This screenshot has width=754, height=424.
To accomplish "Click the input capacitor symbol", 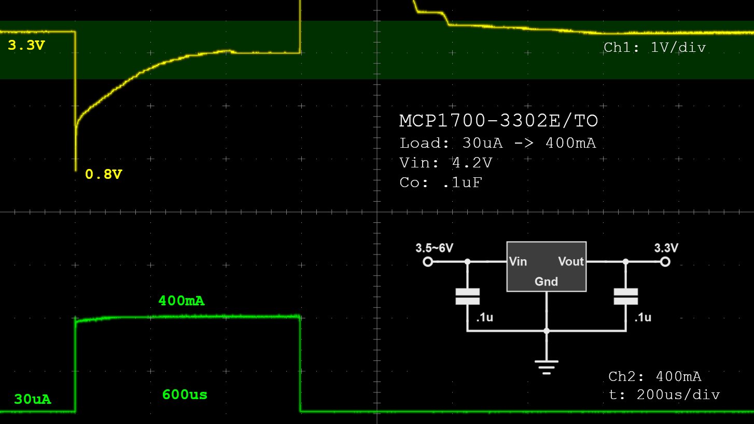I will [467, 296].
